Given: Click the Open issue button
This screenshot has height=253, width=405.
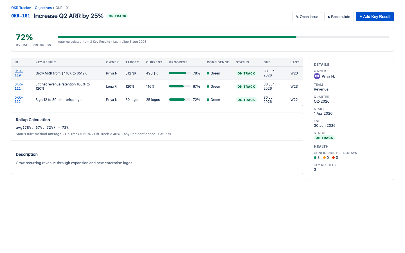Looking at the screenshot, I should 307,17.
